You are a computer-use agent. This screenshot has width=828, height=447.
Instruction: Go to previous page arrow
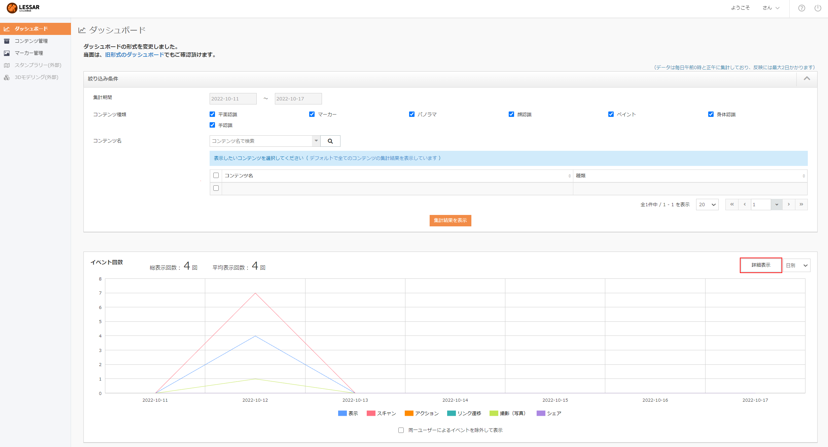coord(745,204)
